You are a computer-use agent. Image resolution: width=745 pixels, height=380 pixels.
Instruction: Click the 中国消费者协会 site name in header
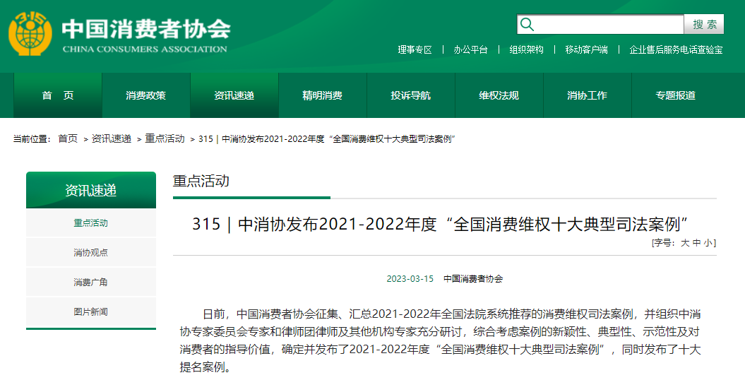click(146, 28)
